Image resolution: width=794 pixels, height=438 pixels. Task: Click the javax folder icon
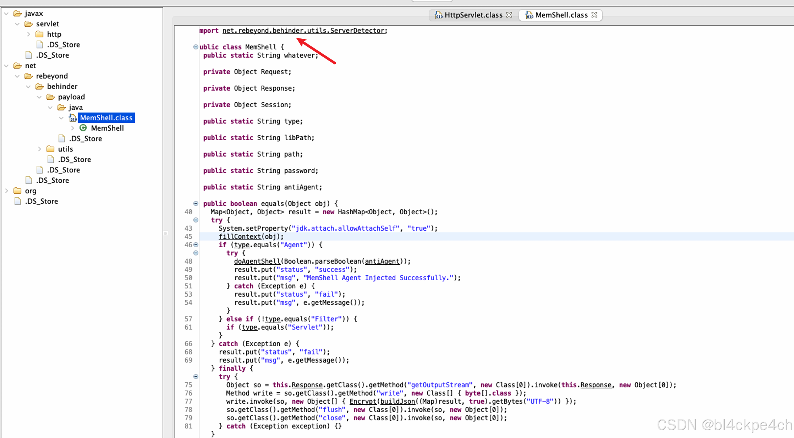17,13
